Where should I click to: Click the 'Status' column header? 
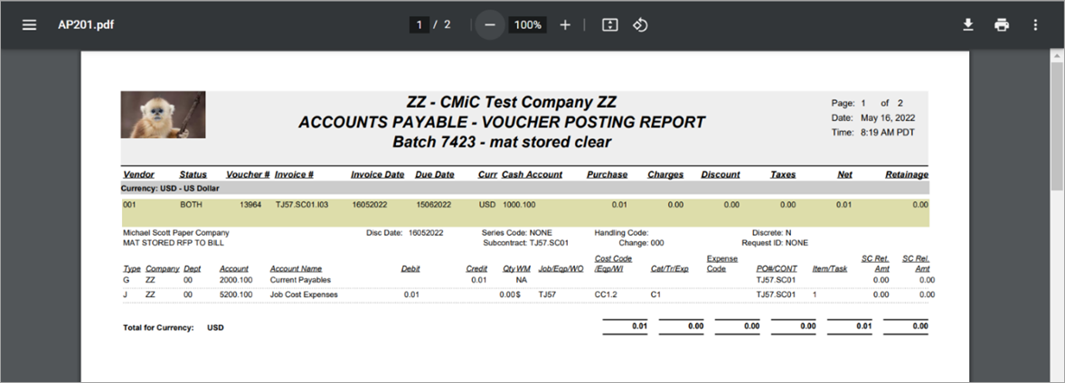click(193, 174)
